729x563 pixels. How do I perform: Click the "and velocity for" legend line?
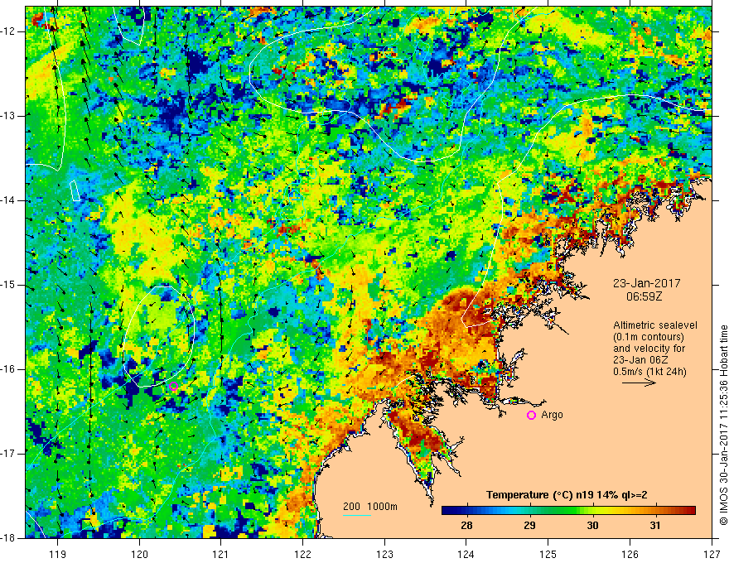pyautogui.click(x=649, y=349)
